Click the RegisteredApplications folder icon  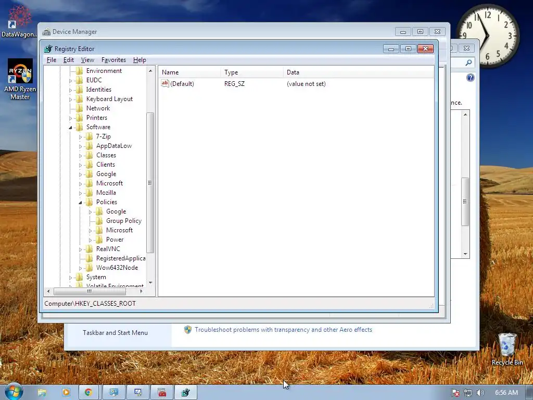click(x=89, y=258)
